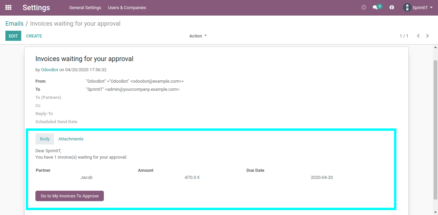
Task: Open the Users & Companies menu
Action: point(127,7)
